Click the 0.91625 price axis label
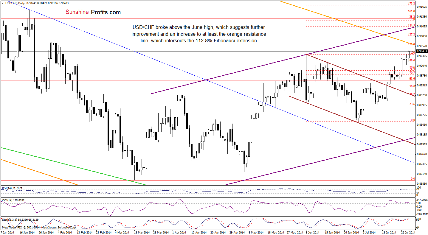Screen dimensions: 428x235 point(422,7)
